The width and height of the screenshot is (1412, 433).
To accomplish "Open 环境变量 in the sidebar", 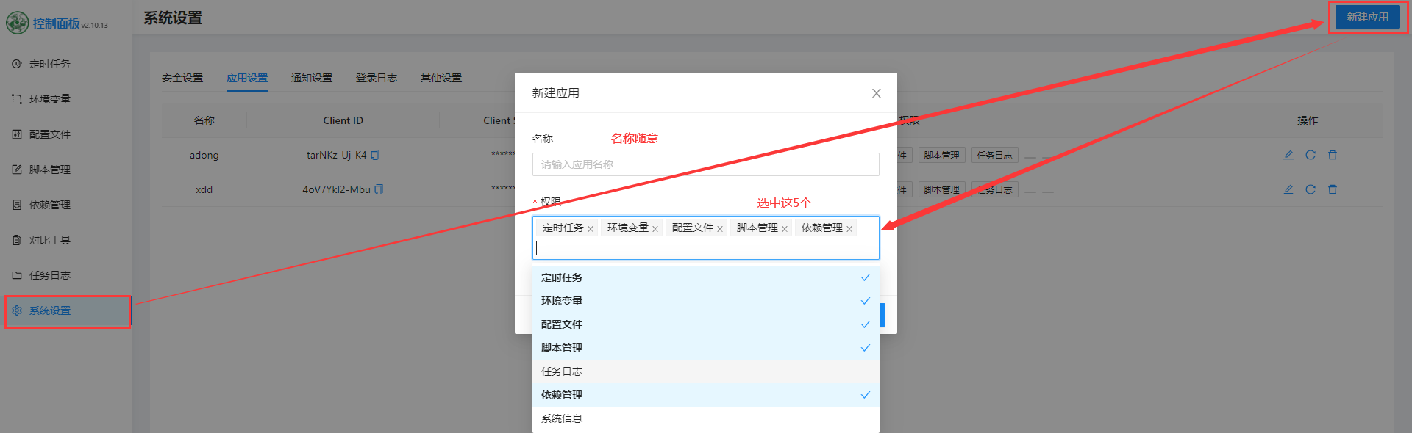I will point(50,99).
